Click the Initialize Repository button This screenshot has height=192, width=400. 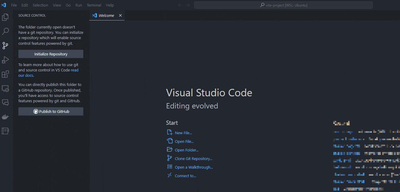pyautogui.click(x=51, y=54)
